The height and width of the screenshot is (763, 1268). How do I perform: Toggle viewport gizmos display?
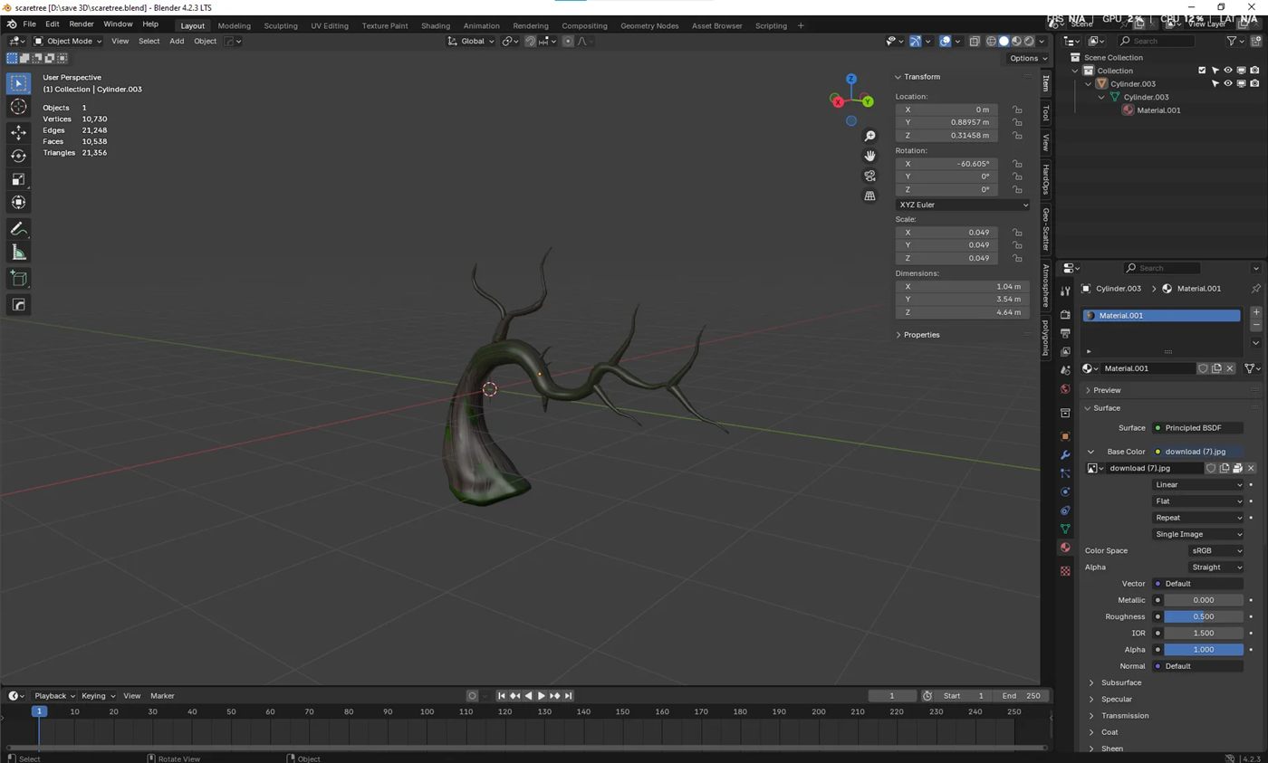coord(916,41)
